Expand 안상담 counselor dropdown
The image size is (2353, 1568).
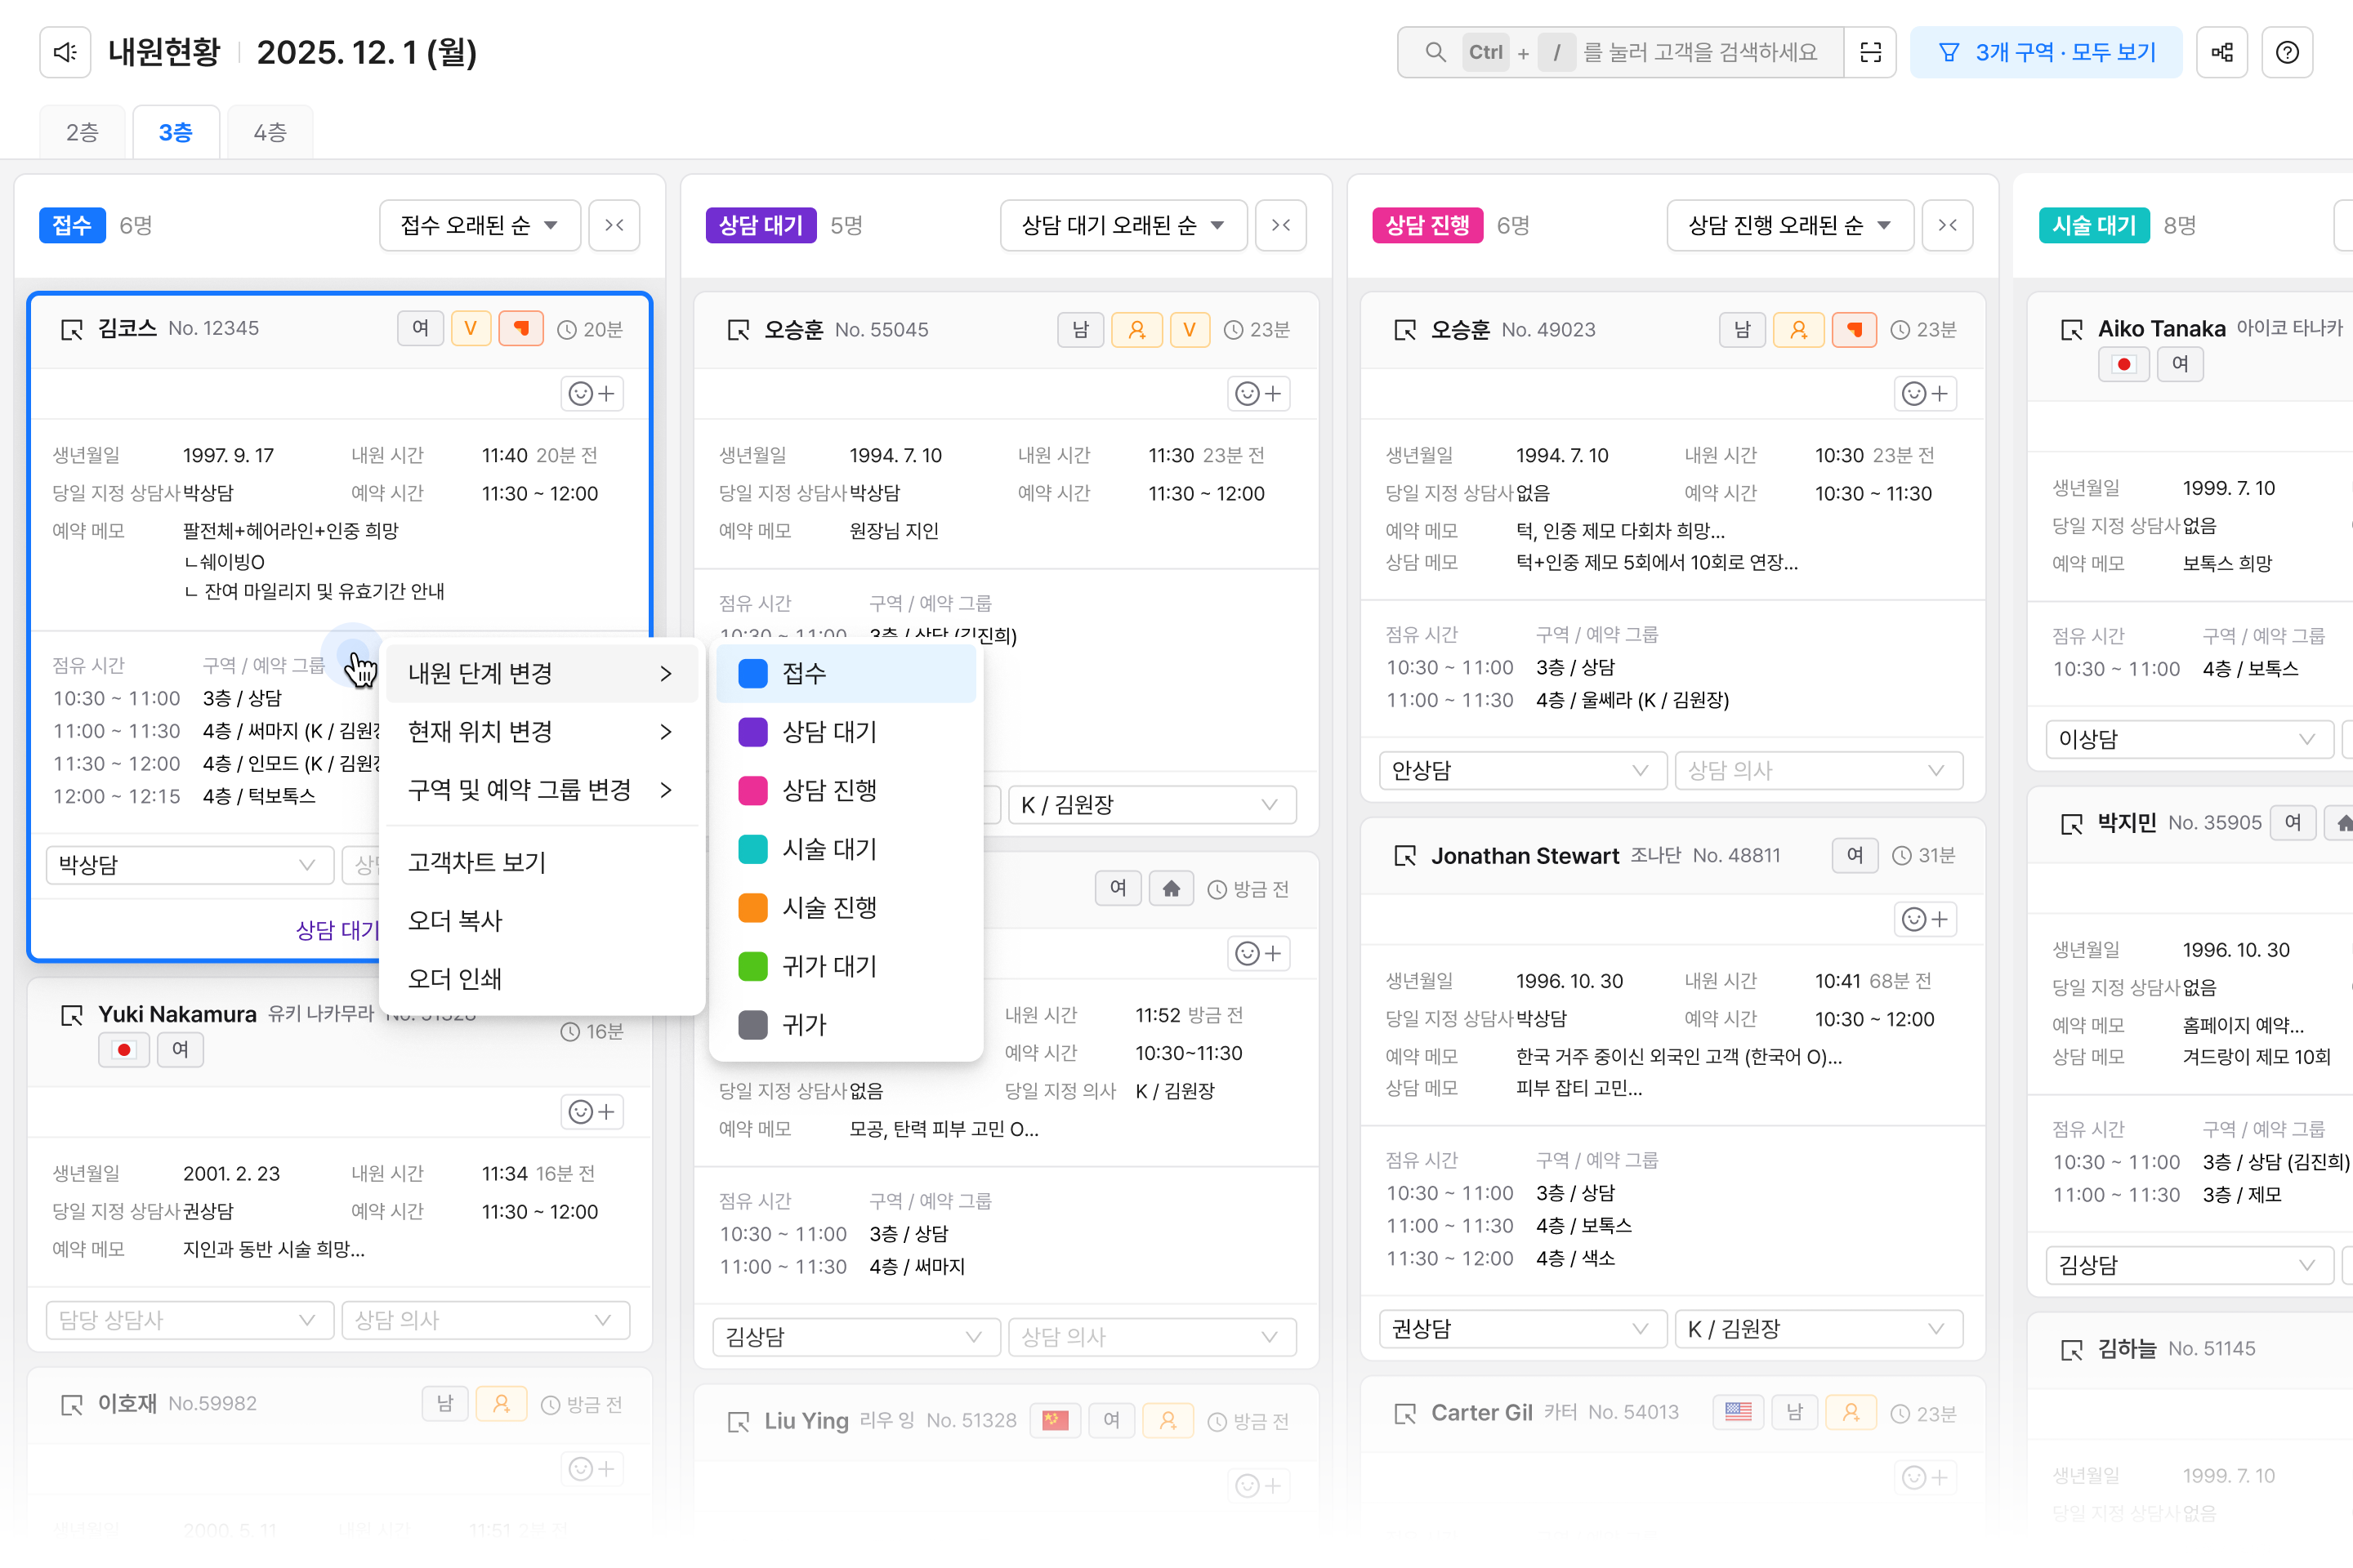pyautogui.click(x=1520, y=770)
